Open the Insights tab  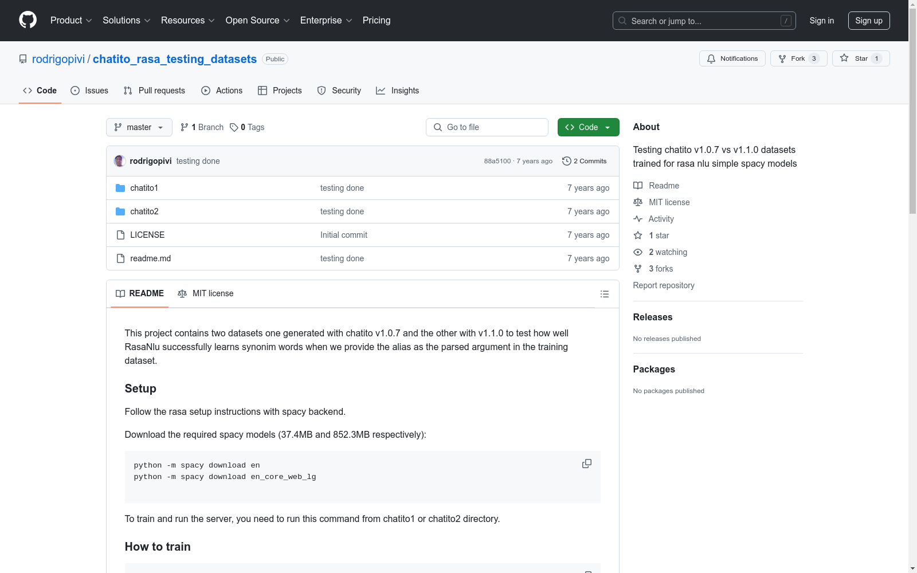[398, 91]
